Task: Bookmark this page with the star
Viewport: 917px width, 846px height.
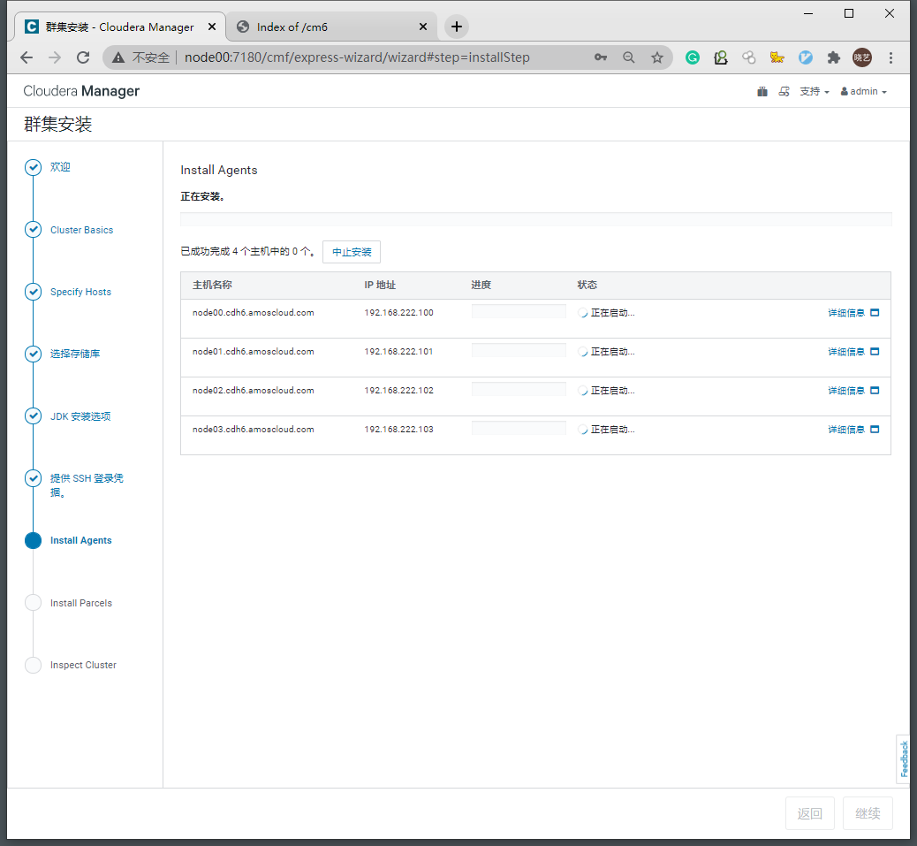Action: click(x=657, y=57)
